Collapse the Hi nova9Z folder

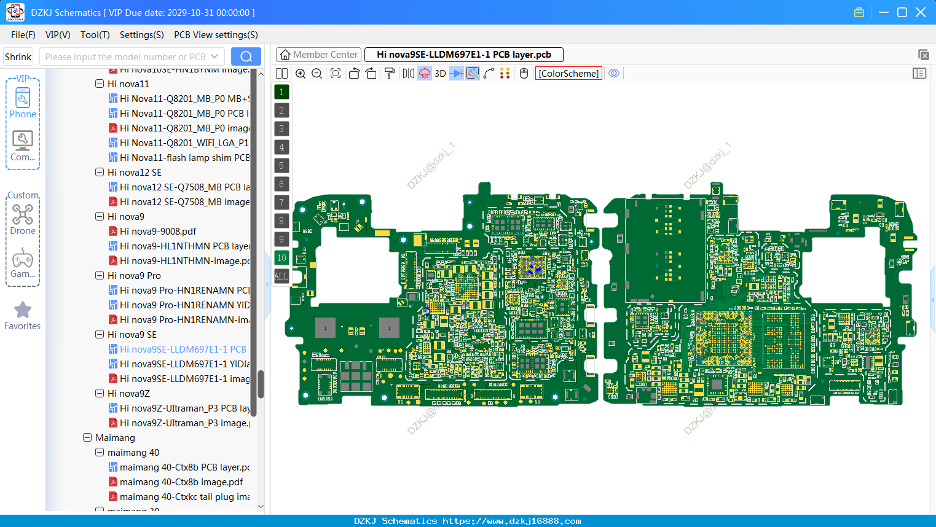coord(100,393)
